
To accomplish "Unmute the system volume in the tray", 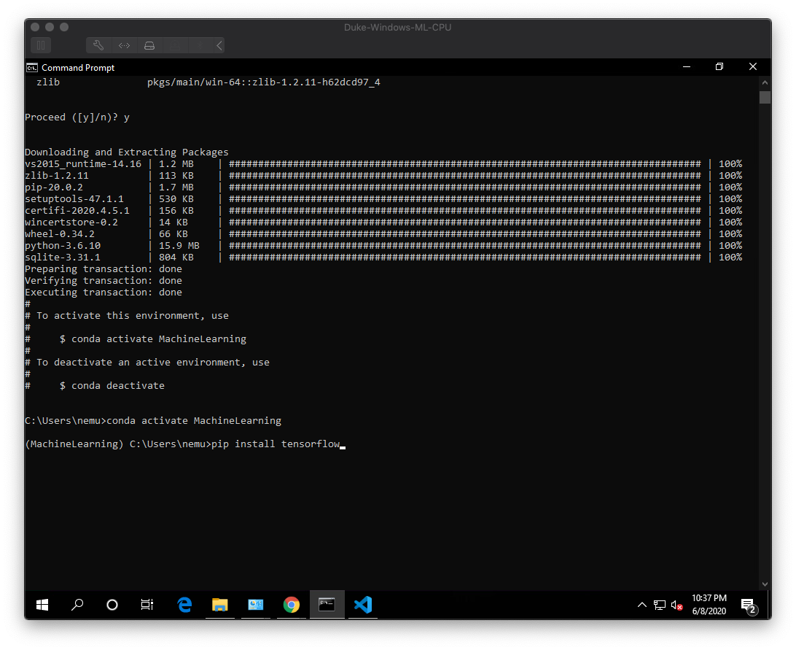I will pyautogui.click(x=676, y=605).
